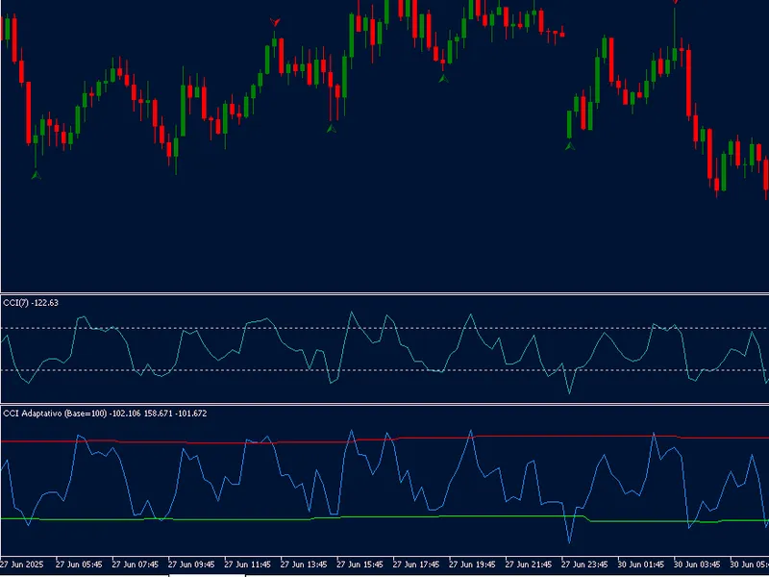769x577 pixels.
Task: Select the green up-arrow signal near 27 Jun 15:45
Action: (x=331, y=129)
